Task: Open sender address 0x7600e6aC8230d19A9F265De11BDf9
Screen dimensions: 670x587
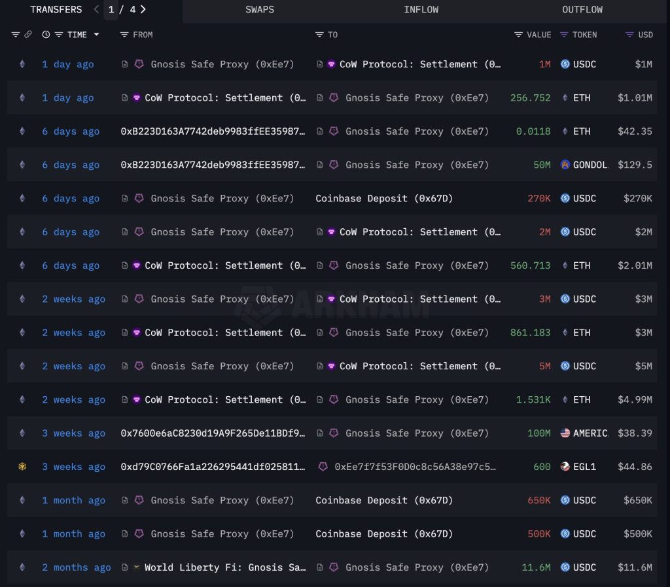Action: 213,433
